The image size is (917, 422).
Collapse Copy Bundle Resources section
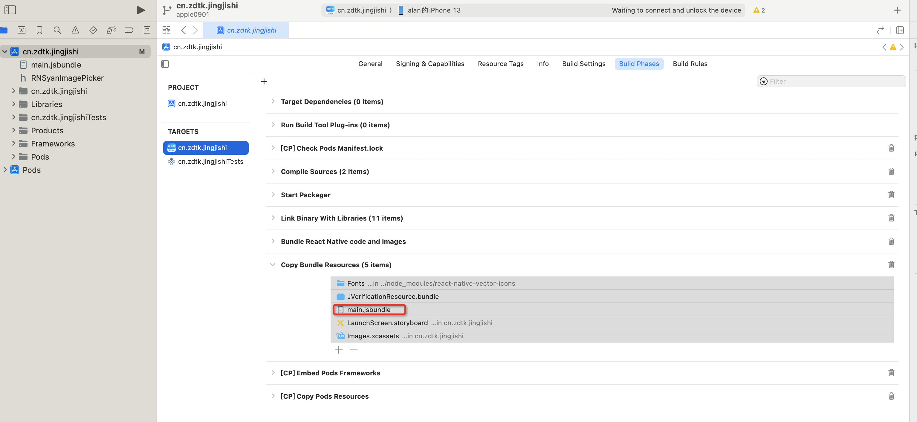click(x=273, y=265)
